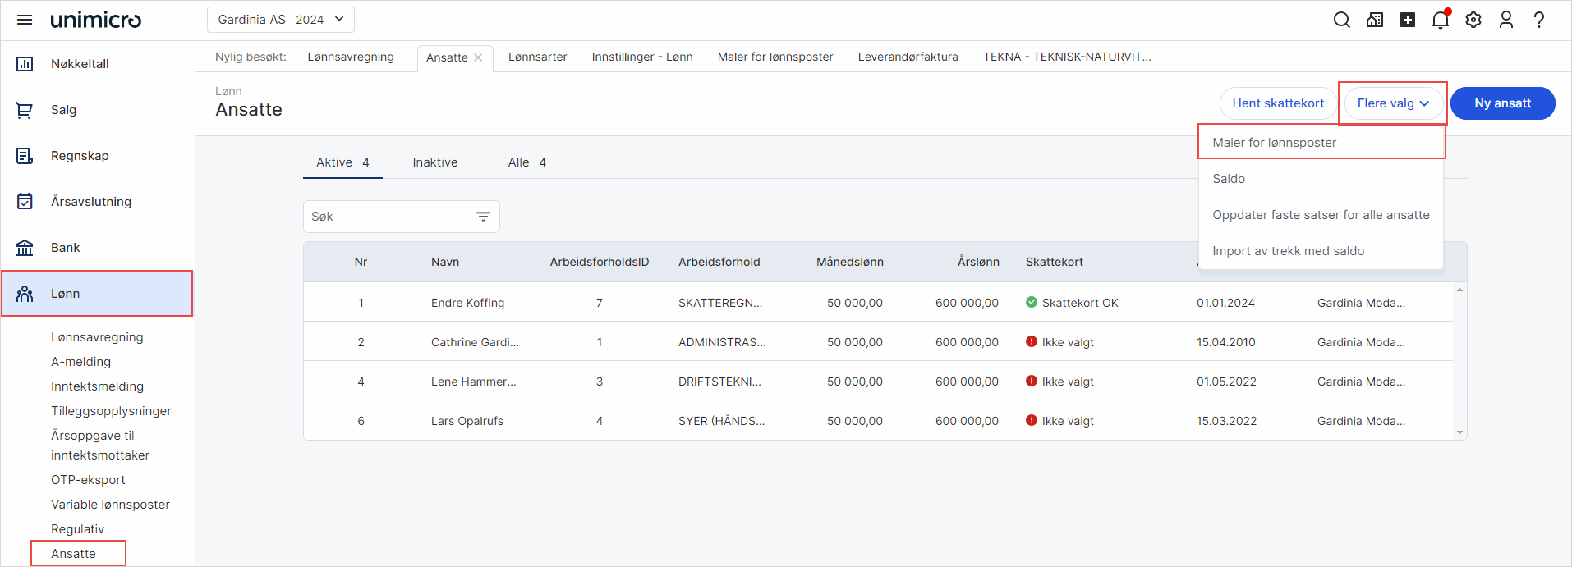Close the Ansatte tab
This screenshot has width=1572, height=567.
click(478, 57)
